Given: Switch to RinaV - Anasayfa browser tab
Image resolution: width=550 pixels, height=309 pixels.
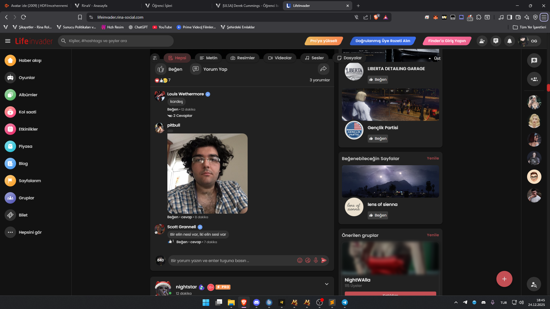Looking at the screenshot, I should click(x=106, y=5).
